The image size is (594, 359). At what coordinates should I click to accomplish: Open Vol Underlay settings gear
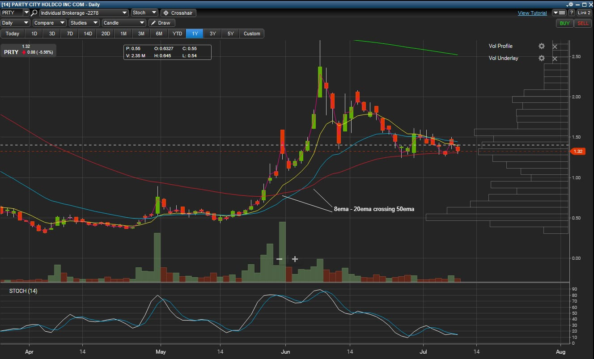coord(542,58)
